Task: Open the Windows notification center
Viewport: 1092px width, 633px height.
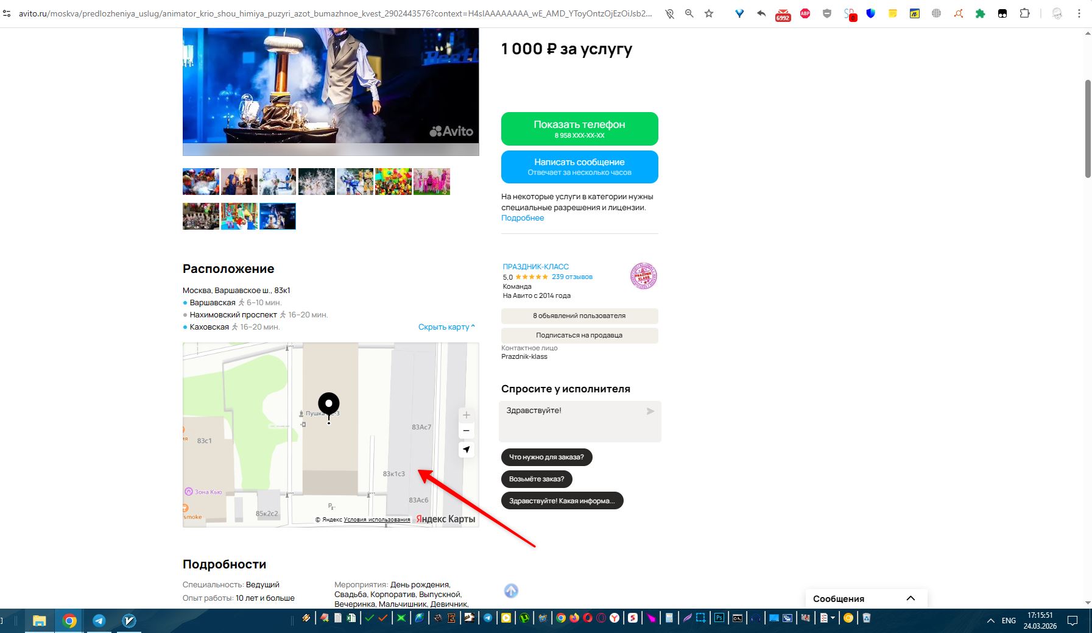Action: click(1073, 621)
